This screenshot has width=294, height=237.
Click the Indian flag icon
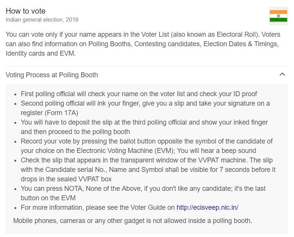[x=278, y=16]
